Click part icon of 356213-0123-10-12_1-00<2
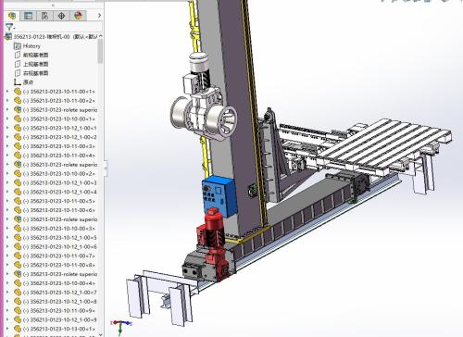Viewport: 463px width, 337px height. [x=18, y=137]
